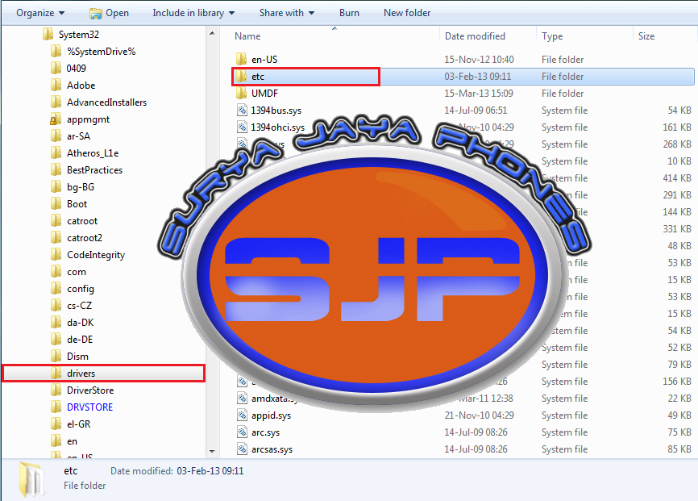Click Date modified value in details pane
Image resolution: width=698 pixels, height=501 pixels.
coord(210,470)
